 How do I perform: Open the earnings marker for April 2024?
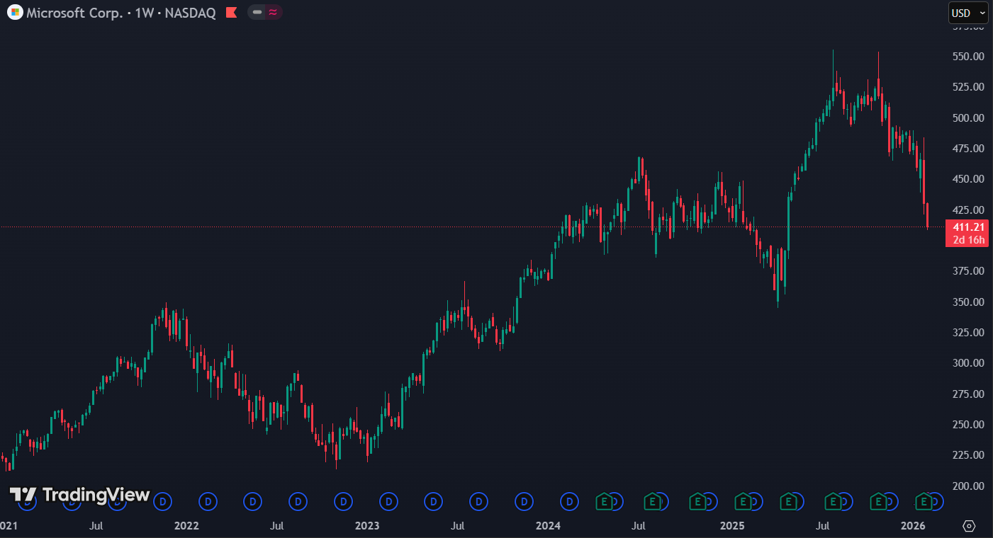[605, 502]
